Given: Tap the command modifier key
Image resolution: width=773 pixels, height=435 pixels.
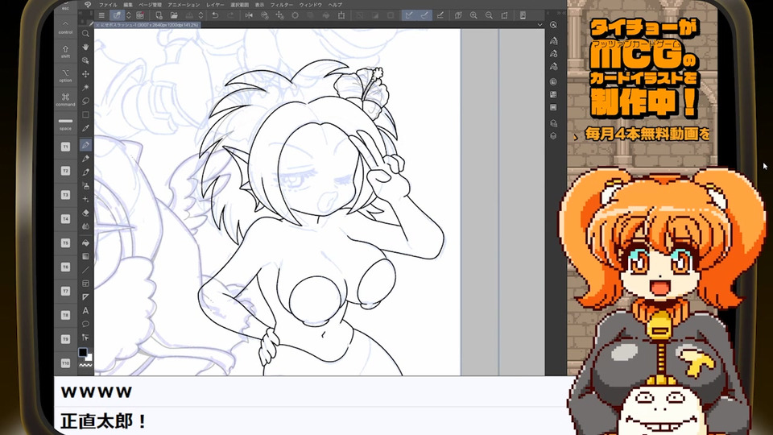Looking at the screenshot, I should pyautogui.click(x=65, y=100).
